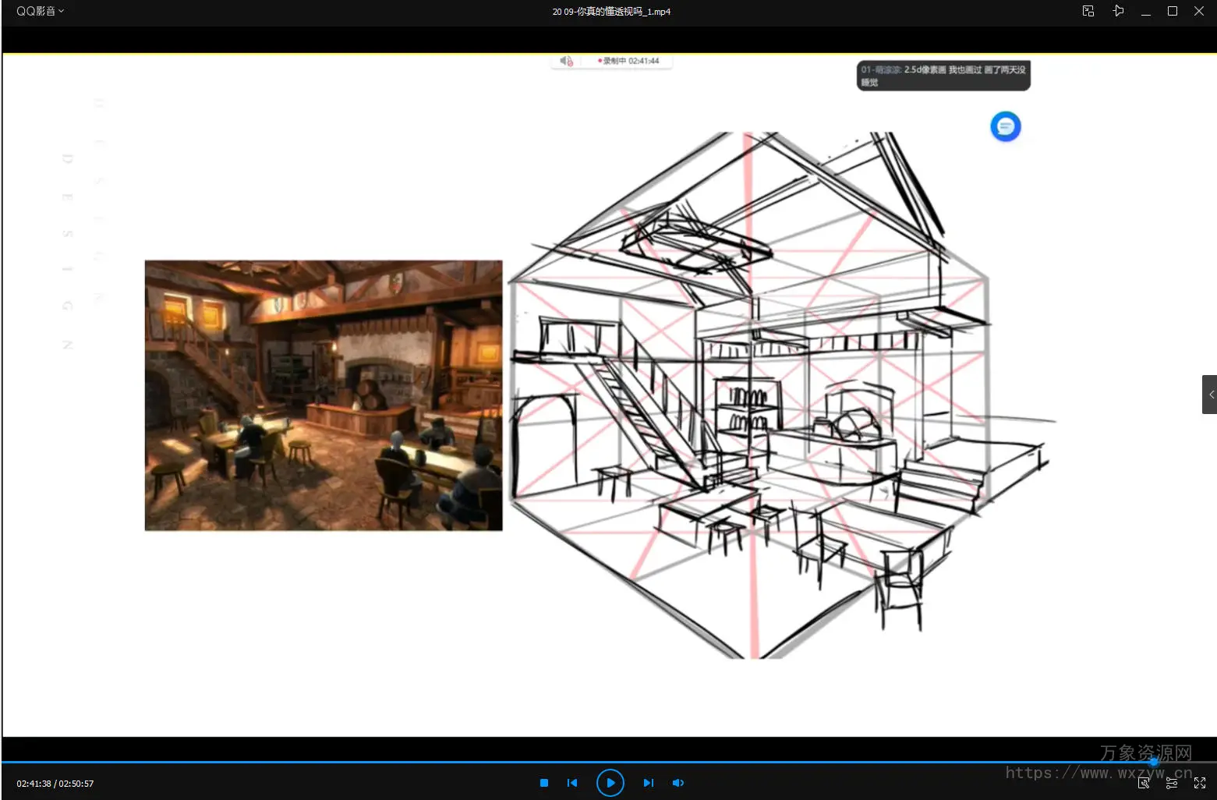Open the QQ影音 main menu dropdown
Screen dimensions: 1217x800
pos(40,11)
